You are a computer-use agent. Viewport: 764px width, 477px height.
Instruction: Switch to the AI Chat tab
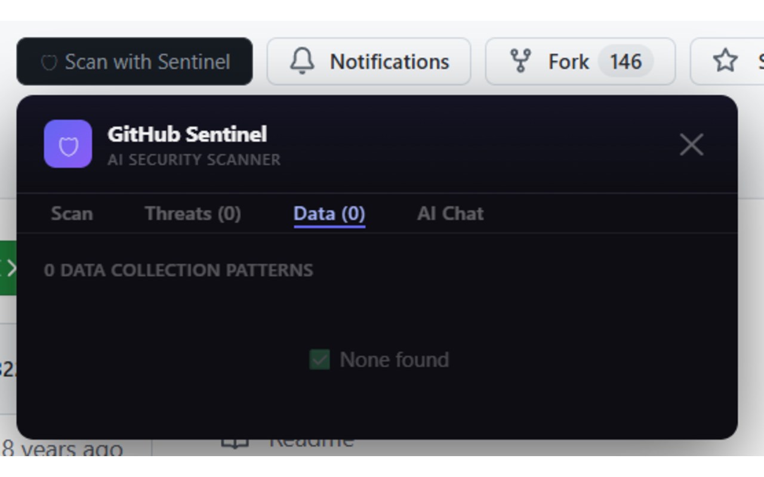450,213
